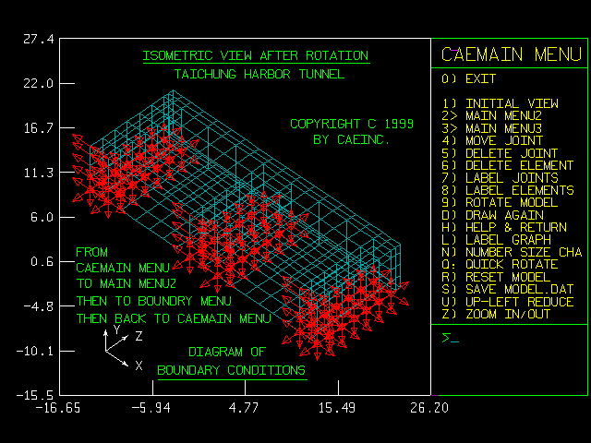The height and width of the screenshot is (443, 591).
Task: Toggle LABEL GRAPH option
Action: (496, 240)
